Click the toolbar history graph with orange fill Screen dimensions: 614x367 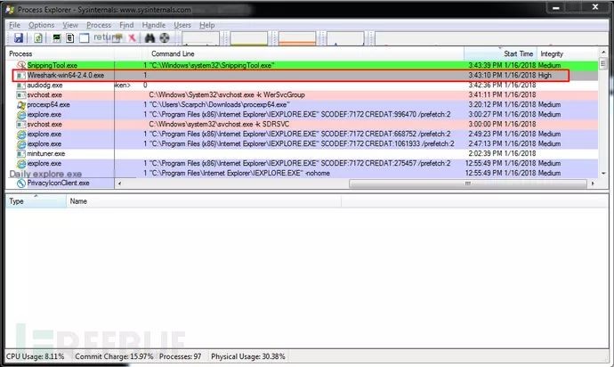tap(297, 39)
